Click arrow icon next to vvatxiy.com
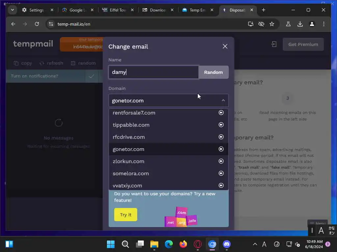The width and height of the screenshot is (337, 252). pos(221,185)
